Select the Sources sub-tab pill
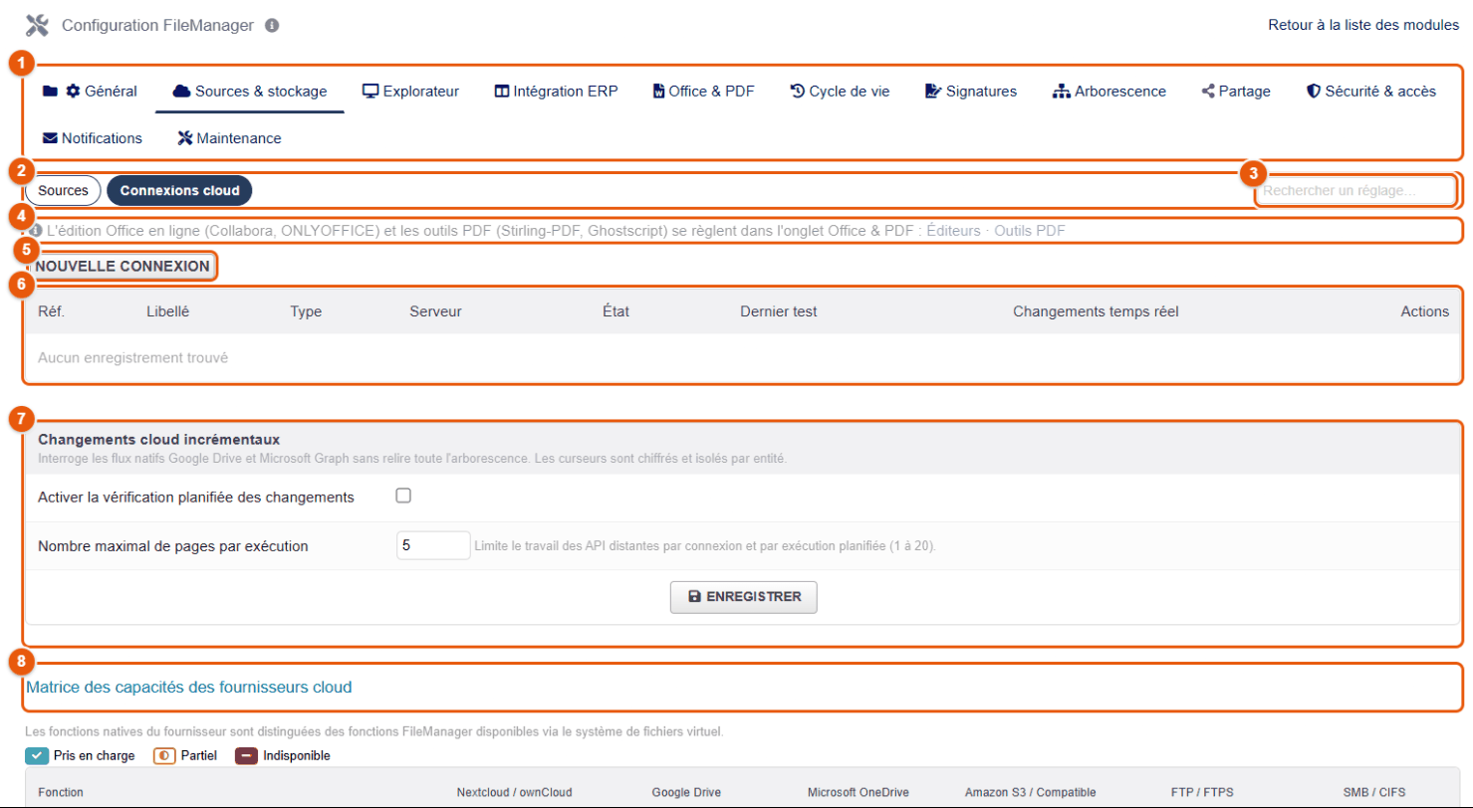 (63, 190)
